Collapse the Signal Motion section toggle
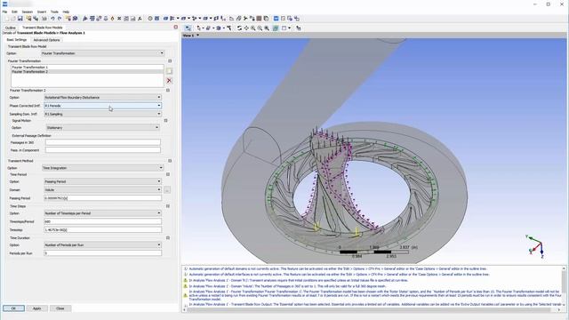Screen dimensions: 569x320 (x=166, y=121)
